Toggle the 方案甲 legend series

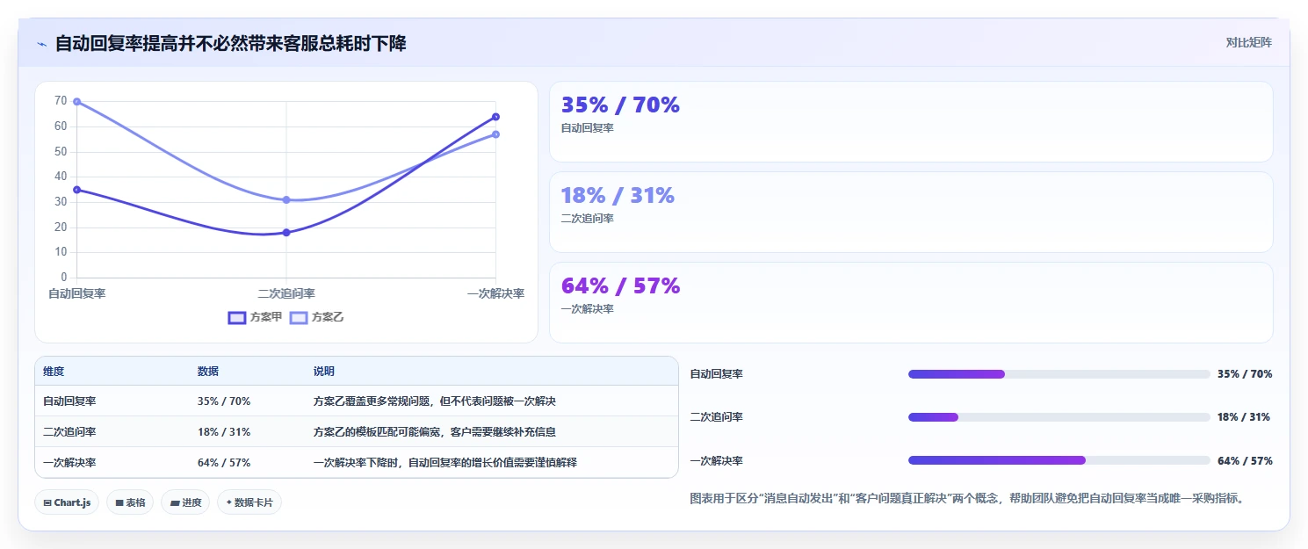255,317
